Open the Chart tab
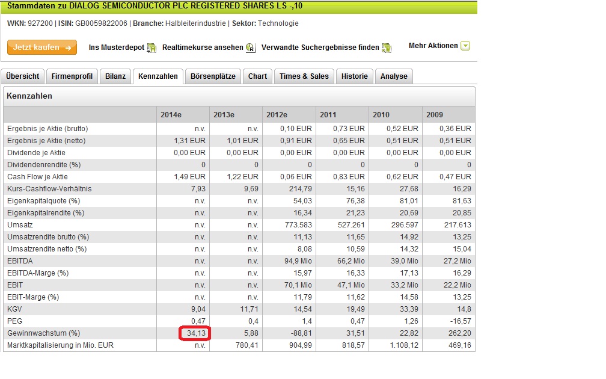 pyautogui.click(x=257, y=76)
